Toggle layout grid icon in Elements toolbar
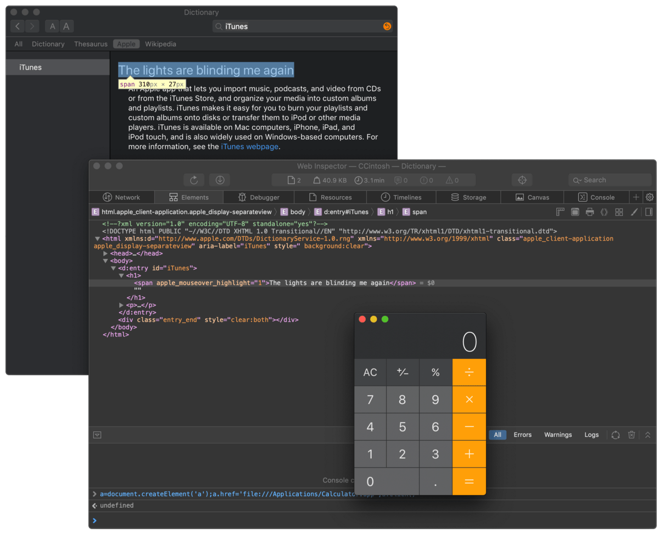The width and height of the screenshot is (659, 533). coord(619,212)
